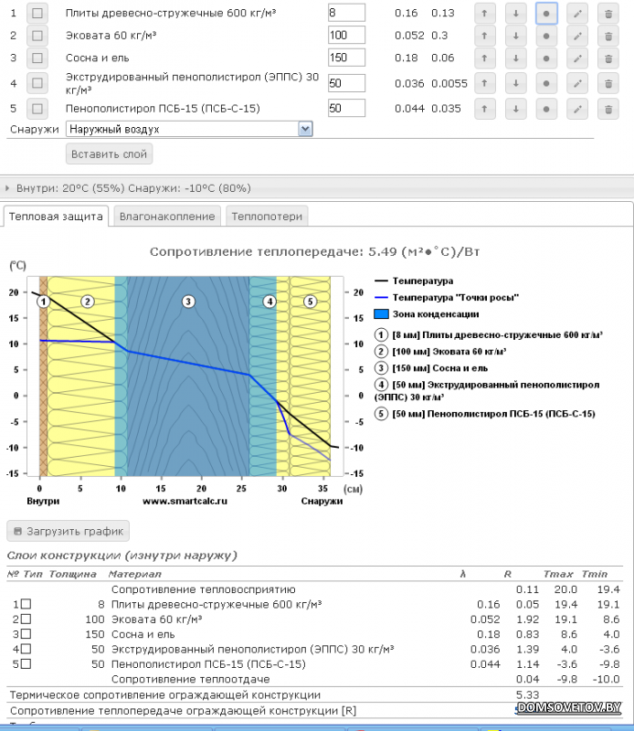This screenshot has height=731, width=634.
Task: Click the dot button in Сосна и ель row
Action: [546, 58]
